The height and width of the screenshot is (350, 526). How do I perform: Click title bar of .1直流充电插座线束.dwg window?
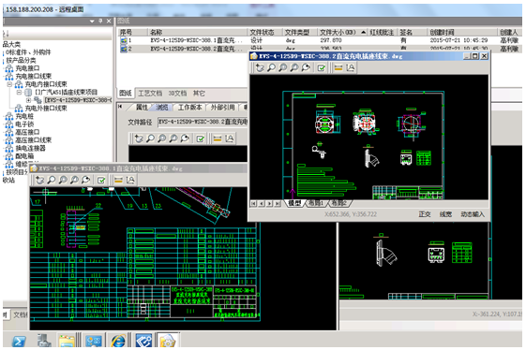click(139, 168)
